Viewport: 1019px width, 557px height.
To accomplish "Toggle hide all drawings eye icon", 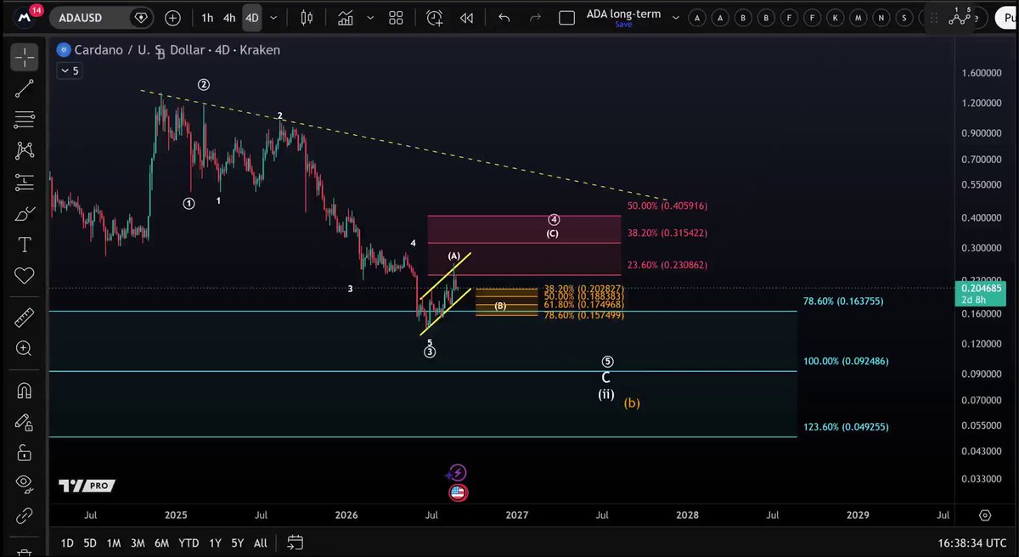I will coord(24,484).
